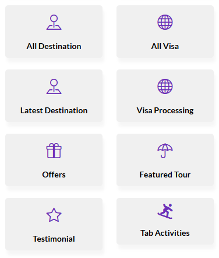Viewport: 219px width, 258px height.
Task: Open the Offers text label
Action: tap(54, 175)
